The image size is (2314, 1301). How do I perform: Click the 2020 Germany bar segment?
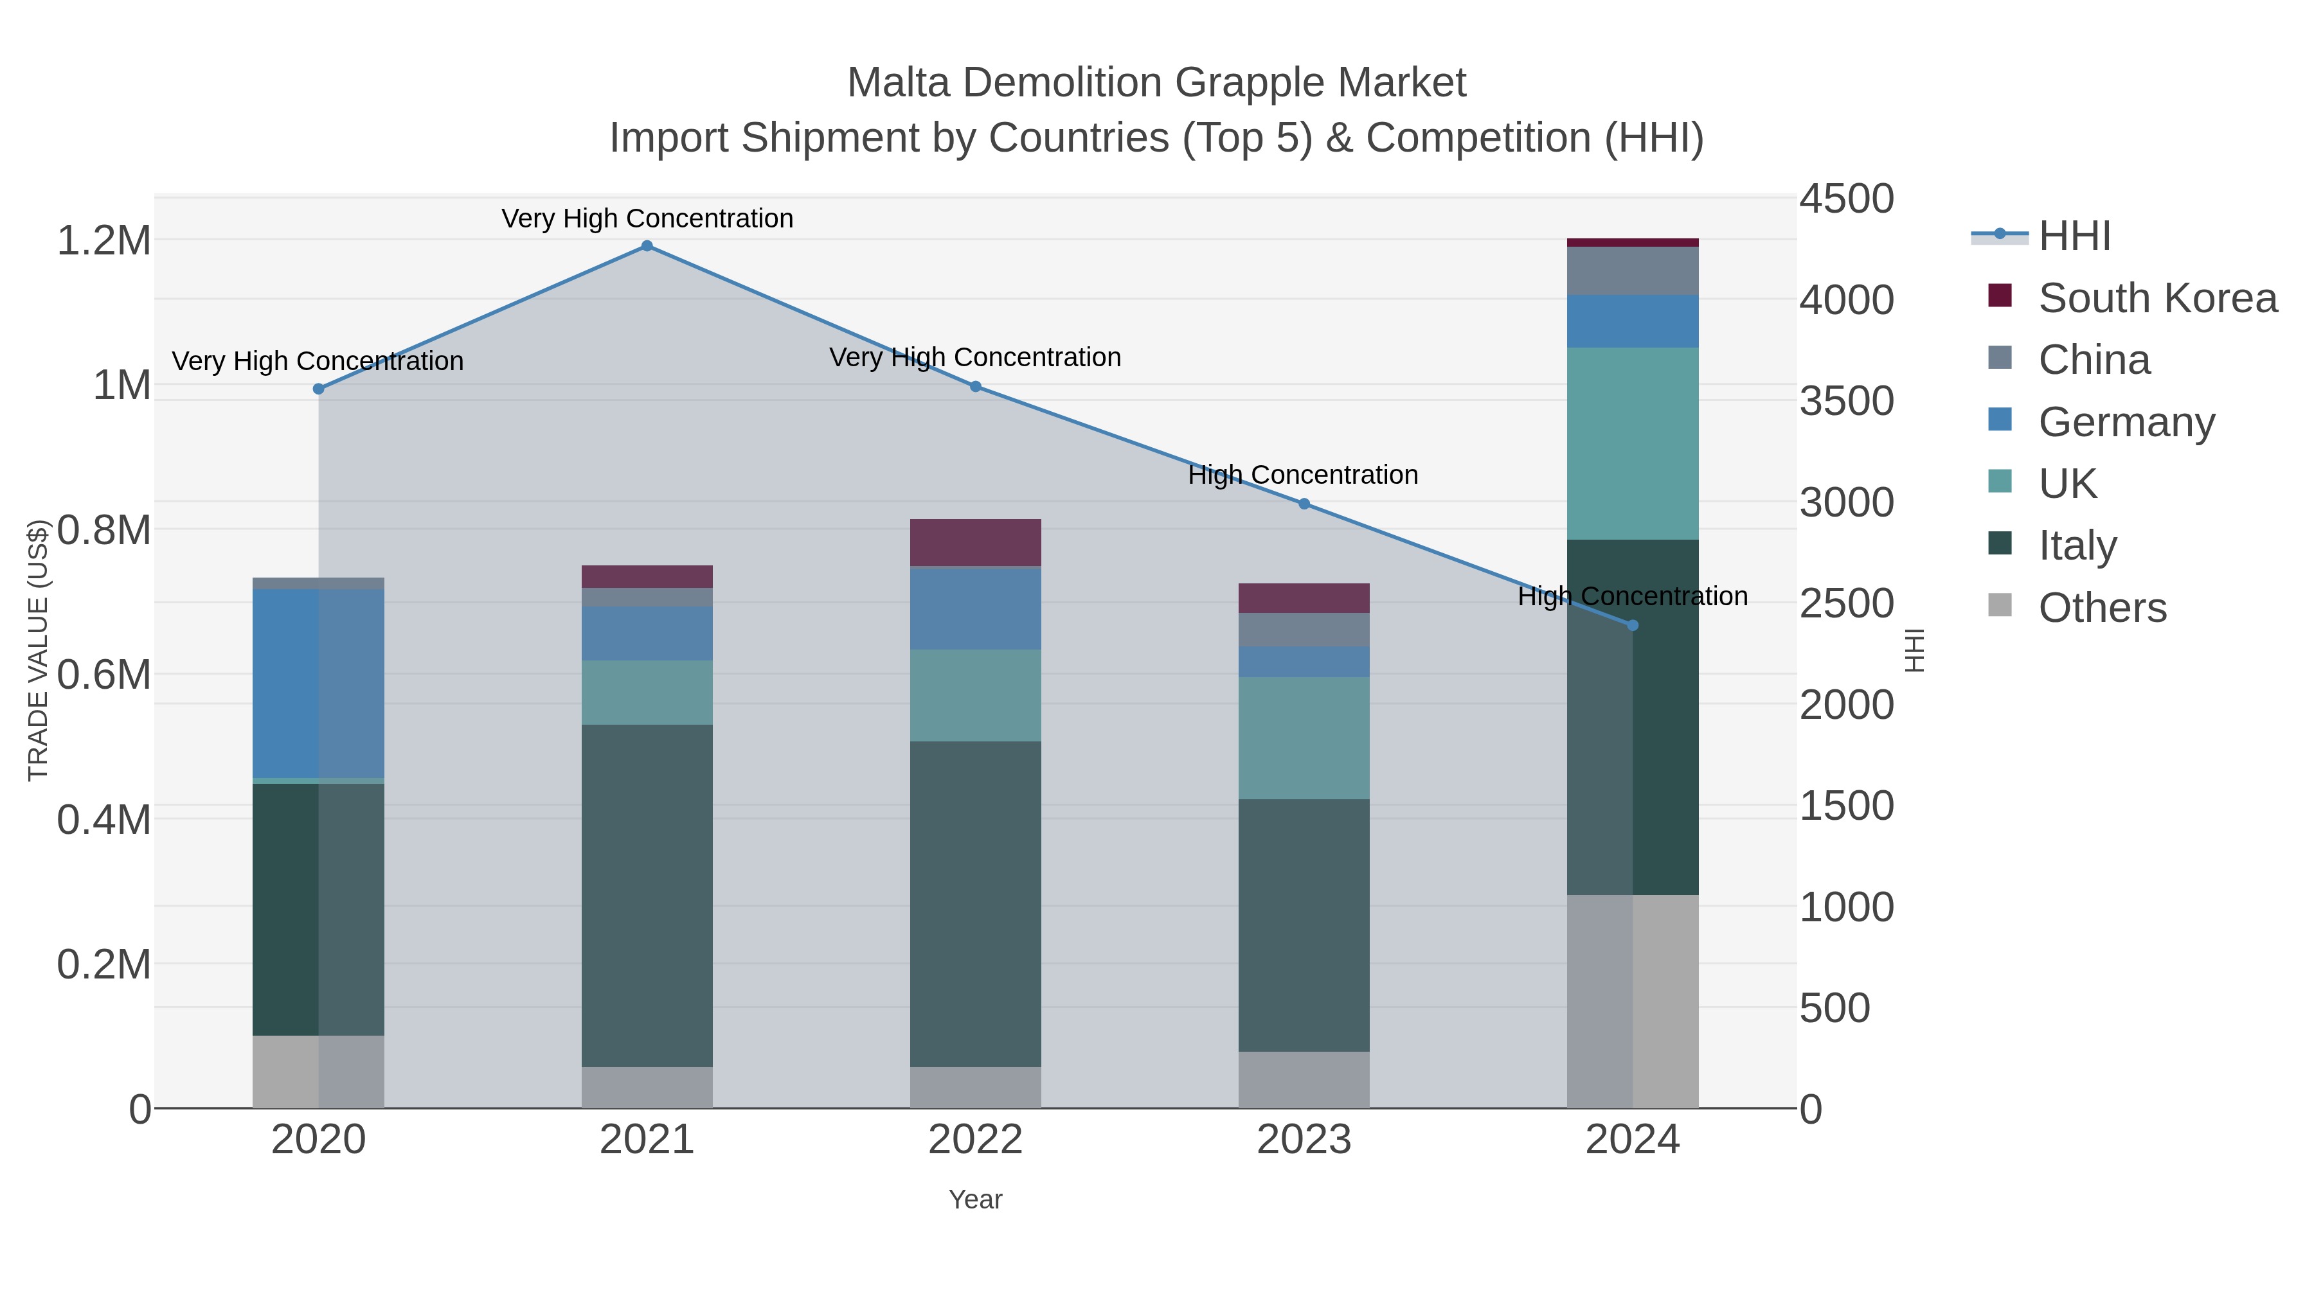[318, 684]
